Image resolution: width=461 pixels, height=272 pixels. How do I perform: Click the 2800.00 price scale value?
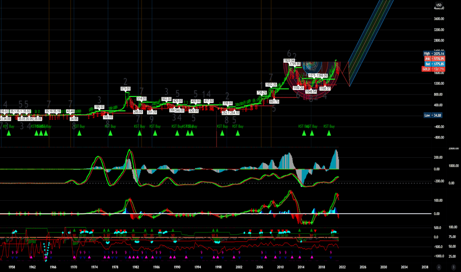(439, 40)
